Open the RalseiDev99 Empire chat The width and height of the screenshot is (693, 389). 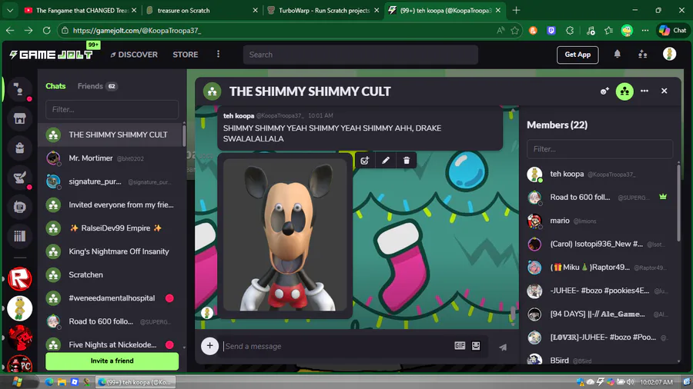point(112,228)
